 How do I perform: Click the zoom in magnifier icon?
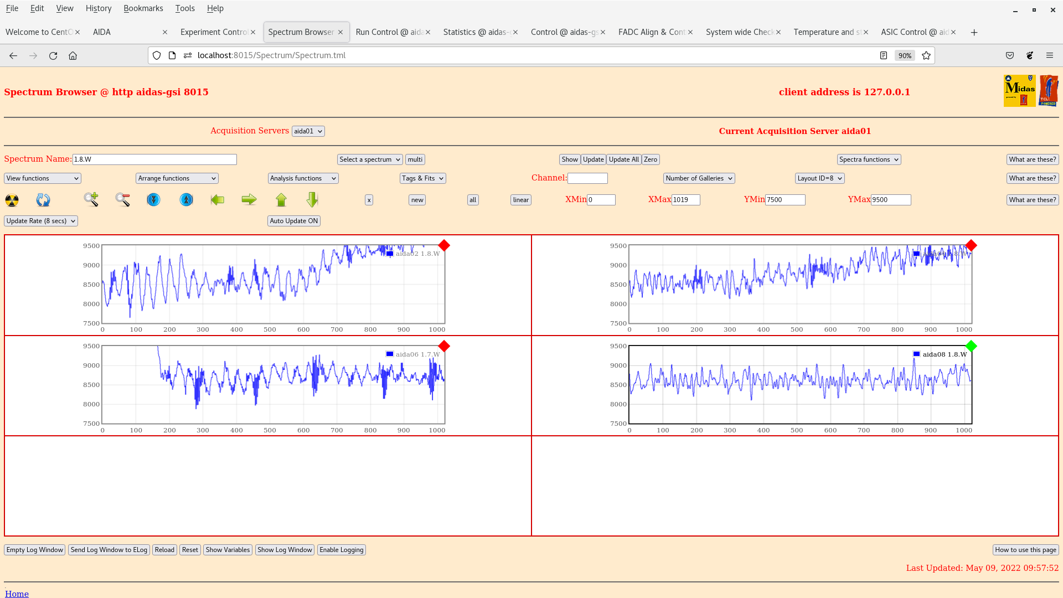[x=91, y=200]
